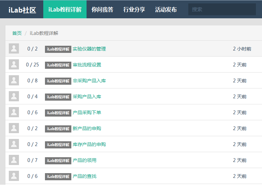Click the iLab社区 site logo
262x185 pixels.
point(22,10)
